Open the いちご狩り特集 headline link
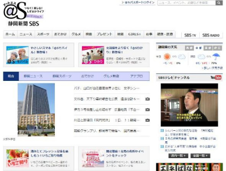 coord(49,153)
